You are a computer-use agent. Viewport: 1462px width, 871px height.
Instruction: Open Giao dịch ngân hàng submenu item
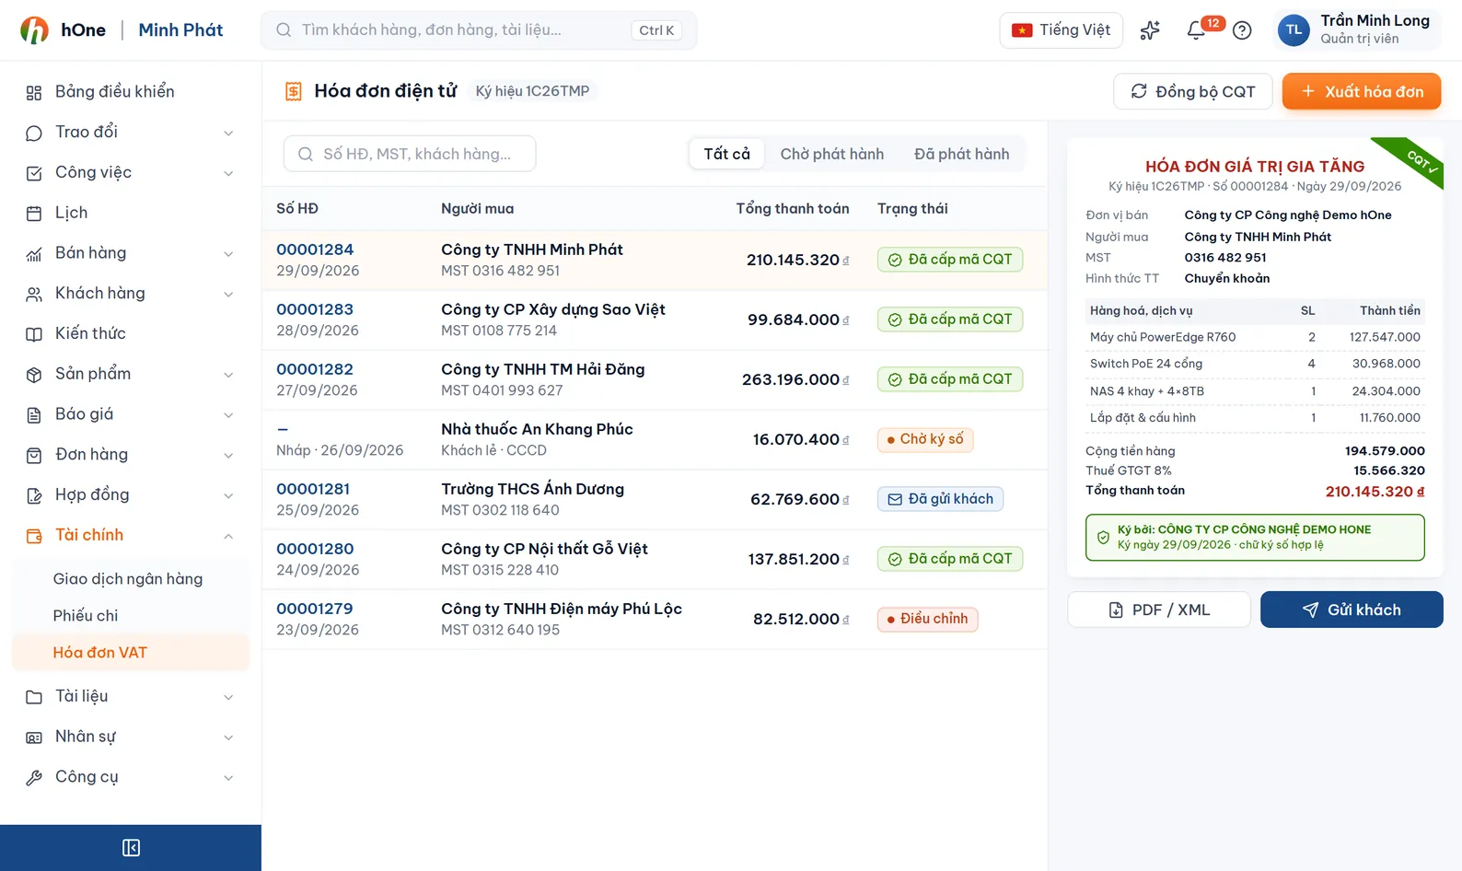tap(131, 579)
